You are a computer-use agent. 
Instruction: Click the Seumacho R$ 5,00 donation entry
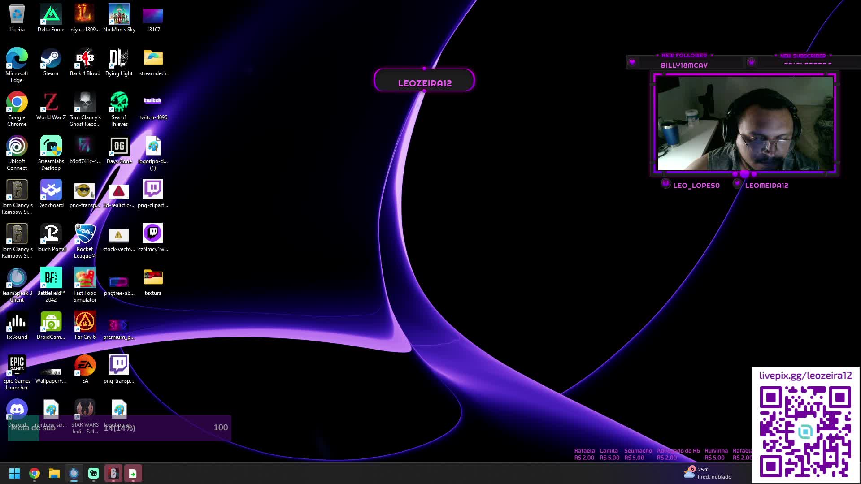pyautogui.click(x=638, y=454)
